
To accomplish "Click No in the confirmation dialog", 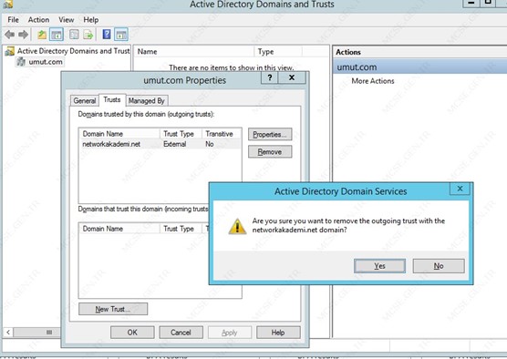I will click(439, 266).
